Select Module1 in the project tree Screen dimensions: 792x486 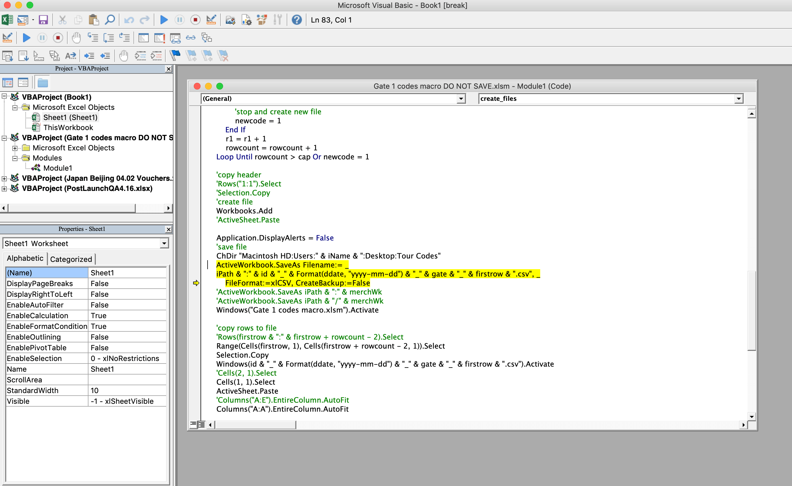pyautogui.click(x=57, y=168)
